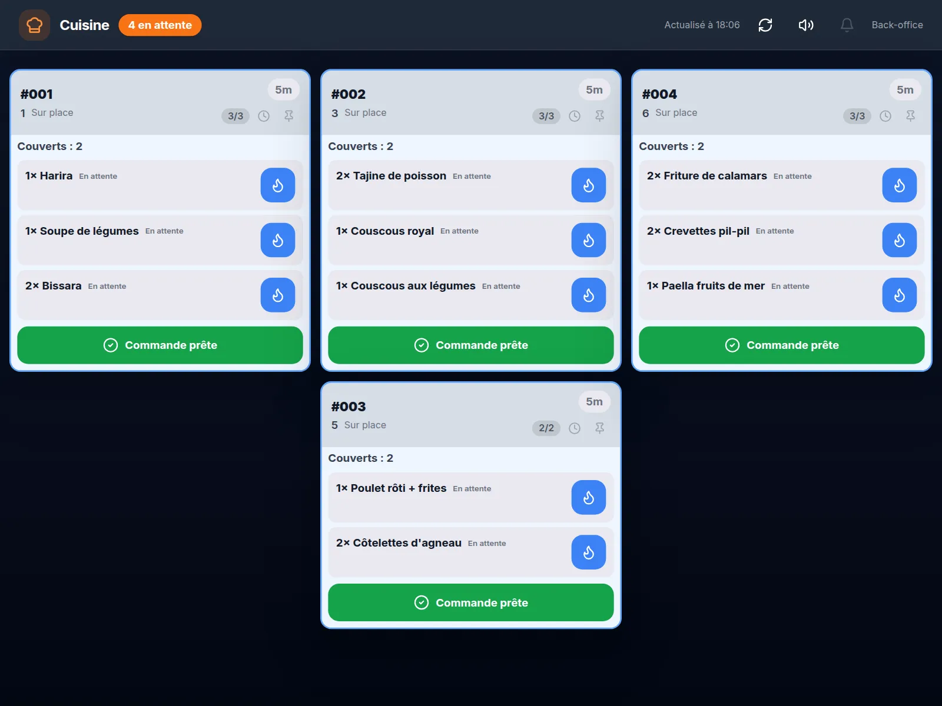Click the chef hat Cuisine logo
Image resolution: width=942 pixels, height=706 pixels.
click(x=34, y=25)
